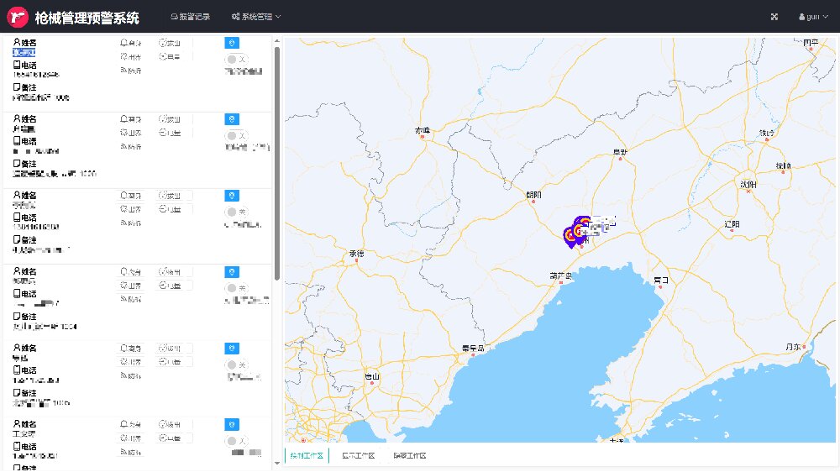This screenshot has width=840, height=472.
Task: Open the gun user account dropdown
Action: point(812,17)
